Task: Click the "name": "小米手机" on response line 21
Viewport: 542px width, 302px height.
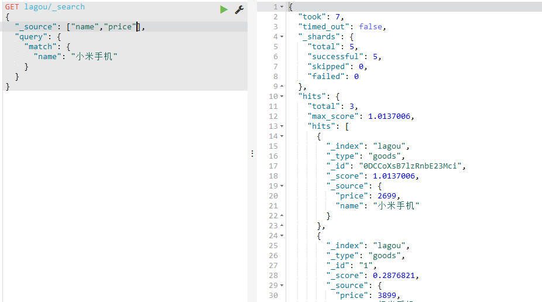Action: coord(377,206)
